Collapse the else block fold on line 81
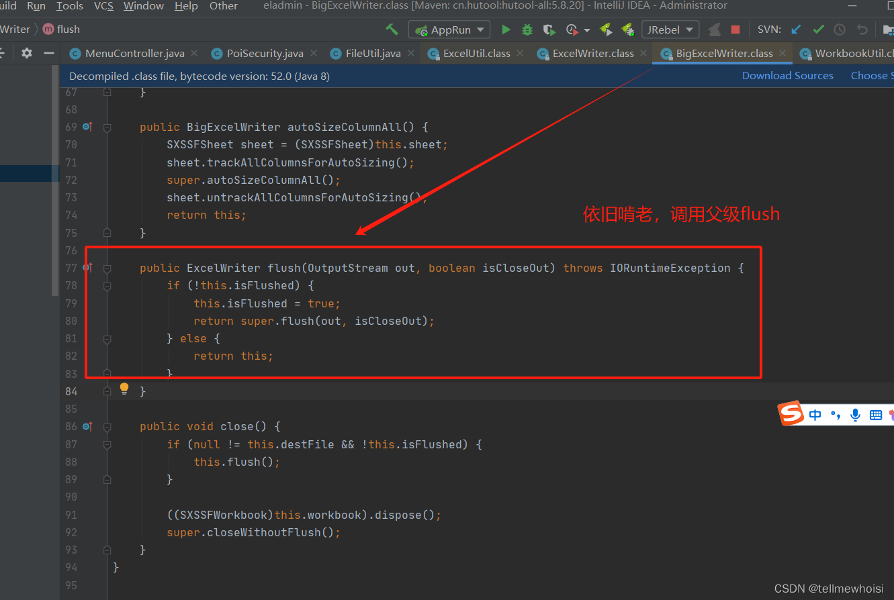Image resolution: width=894 pixels, height=600 pixels. (107, 338)
